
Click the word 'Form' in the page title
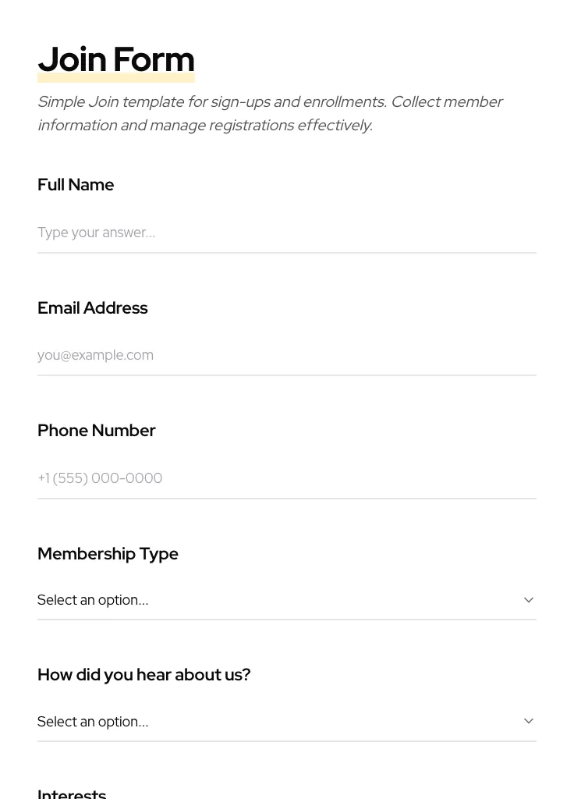(x=154, y=59)
